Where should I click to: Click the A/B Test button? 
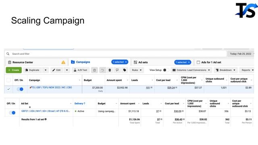81,70
